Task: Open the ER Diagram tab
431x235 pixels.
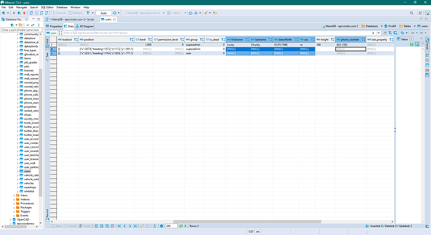Action: tap(85, 26)
